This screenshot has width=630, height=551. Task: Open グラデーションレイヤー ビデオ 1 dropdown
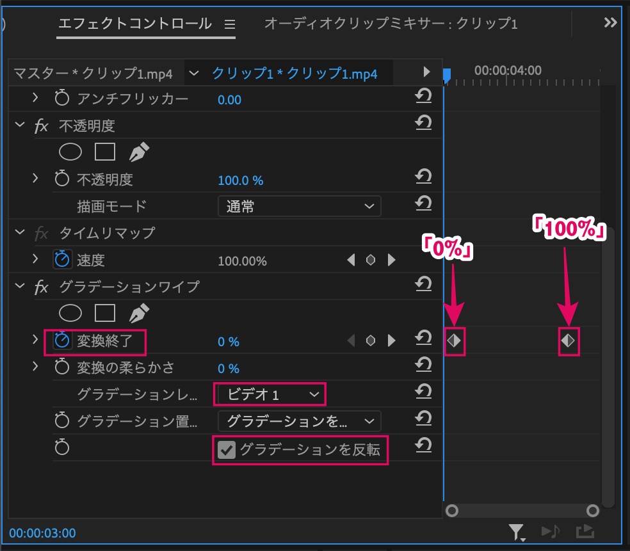(x=270, y=394)
